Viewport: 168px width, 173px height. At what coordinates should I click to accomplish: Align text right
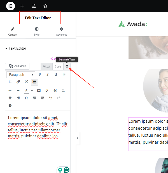tap(18, 98)
